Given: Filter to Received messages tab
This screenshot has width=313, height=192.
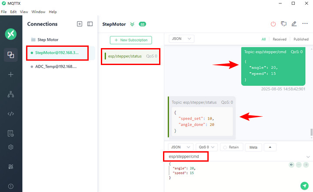Looking at the screenshot, I should 280,39.
